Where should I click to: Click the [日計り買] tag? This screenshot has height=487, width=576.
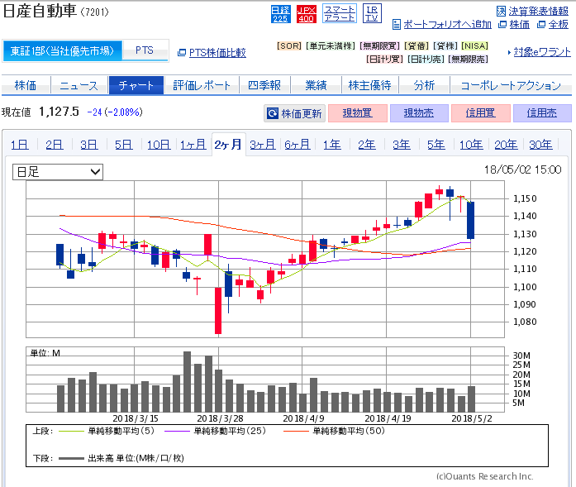pyautogui.click(x=384, y=59)
